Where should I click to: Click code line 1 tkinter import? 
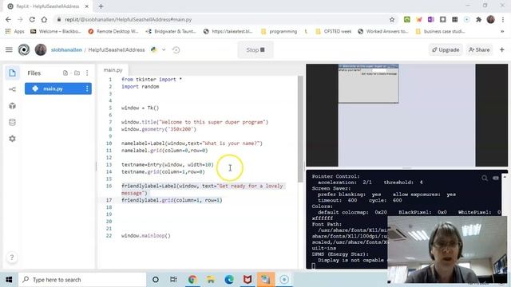(152, 80)
